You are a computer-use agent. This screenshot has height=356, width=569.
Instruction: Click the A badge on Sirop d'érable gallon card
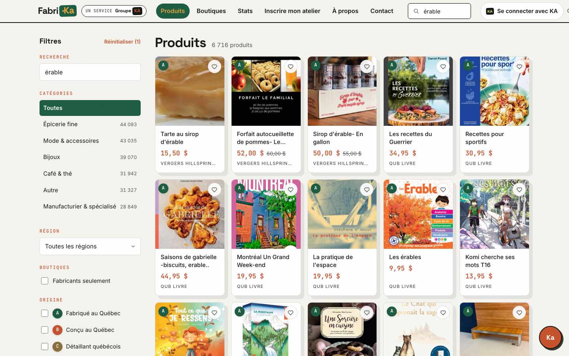[315, 65]
